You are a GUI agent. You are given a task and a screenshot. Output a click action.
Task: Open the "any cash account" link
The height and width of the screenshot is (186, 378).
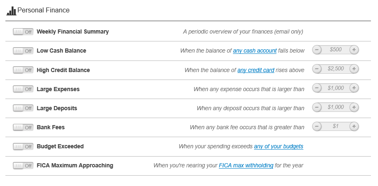tap(254, 51)
